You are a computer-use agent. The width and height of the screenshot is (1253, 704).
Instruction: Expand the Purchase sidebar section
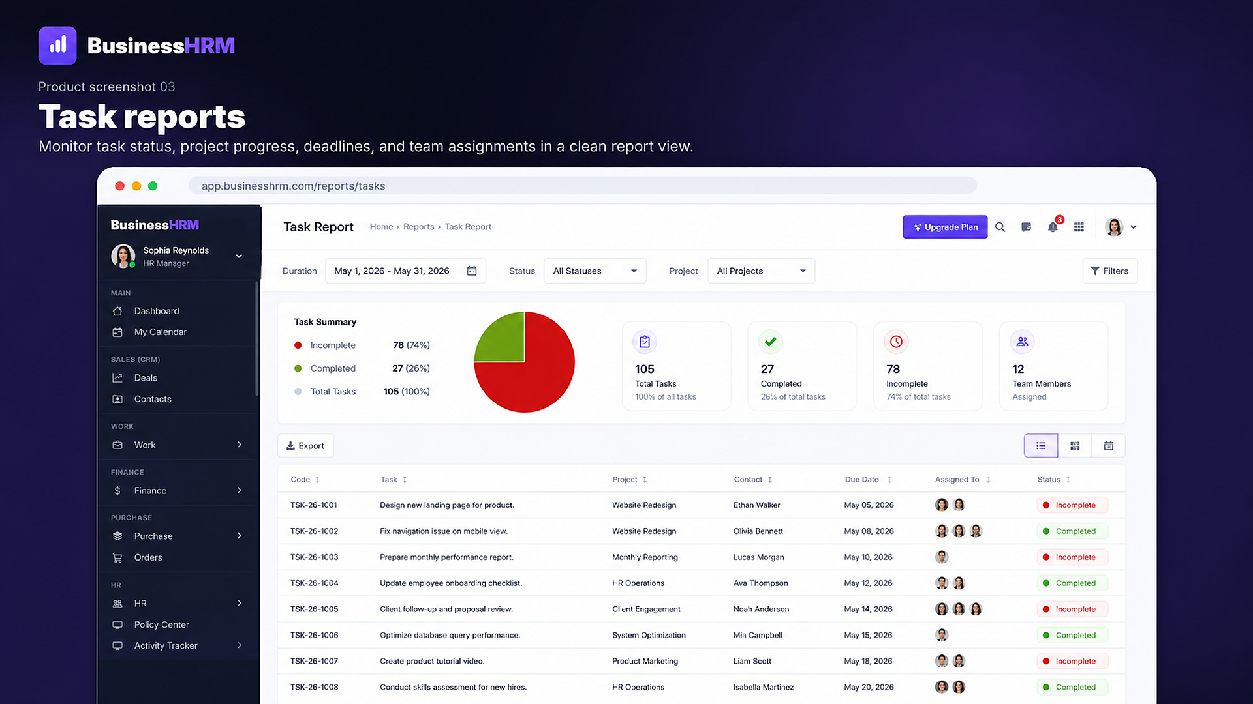pyautogui.click(x=240, y=536)
